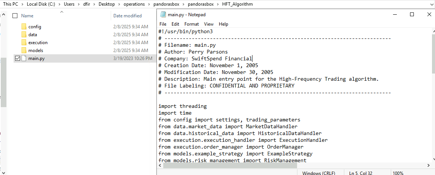Open the File menu in Notepad
This screenshot has height=175, width=435.
[x=163, y=24]
